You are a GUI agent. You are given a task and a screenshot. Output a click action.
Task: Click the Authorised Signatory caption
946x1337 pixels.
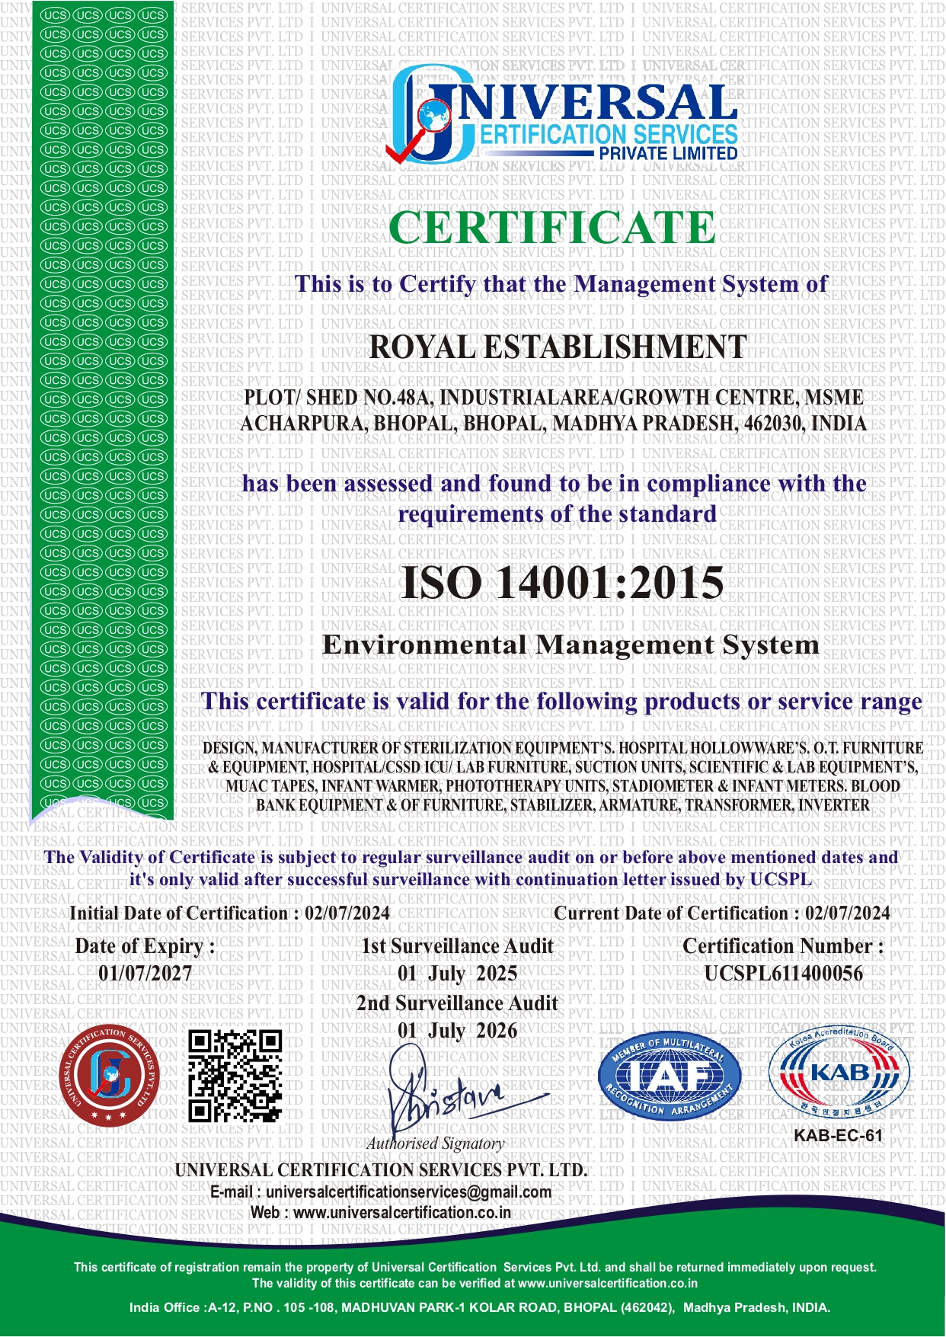click(436, 1143)
